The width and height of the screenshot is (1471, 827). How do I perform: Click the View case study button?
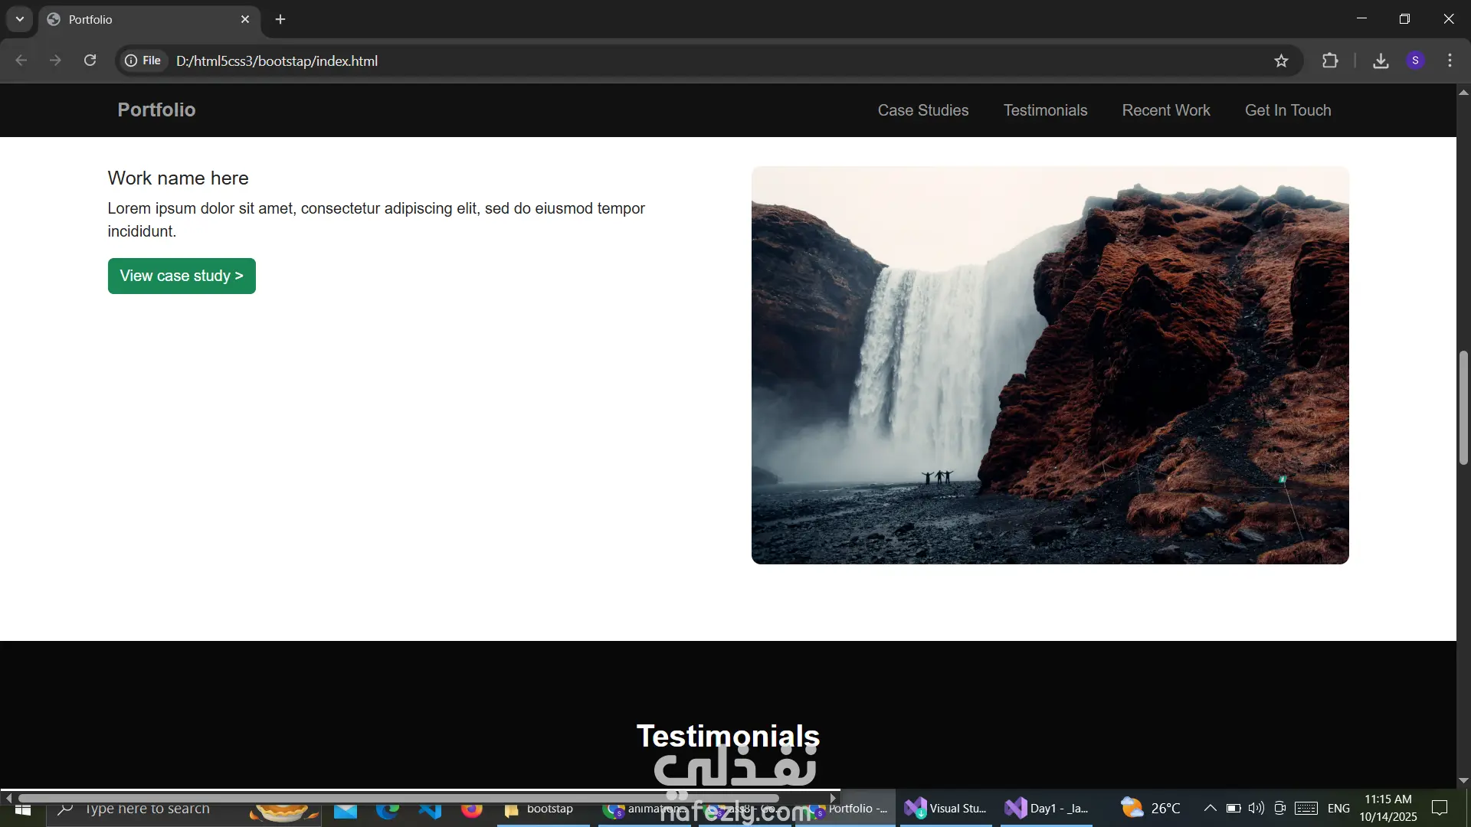(x=182, y=276)
